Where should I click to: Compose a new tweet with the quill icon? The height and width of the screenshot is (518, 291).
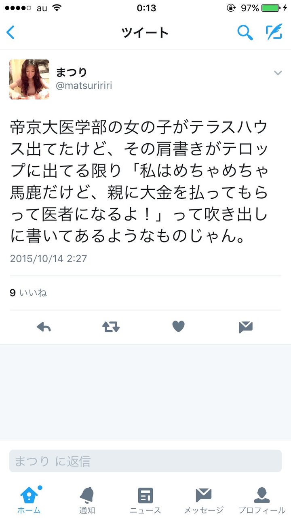[274, 32]
